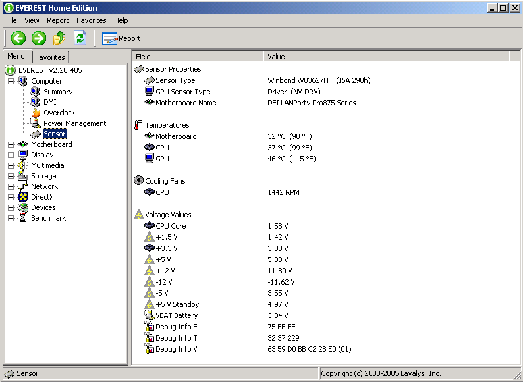Click the Up level arrow toolbar icon
This screenshot has height=382, width=523.
(x=59, y=38)
